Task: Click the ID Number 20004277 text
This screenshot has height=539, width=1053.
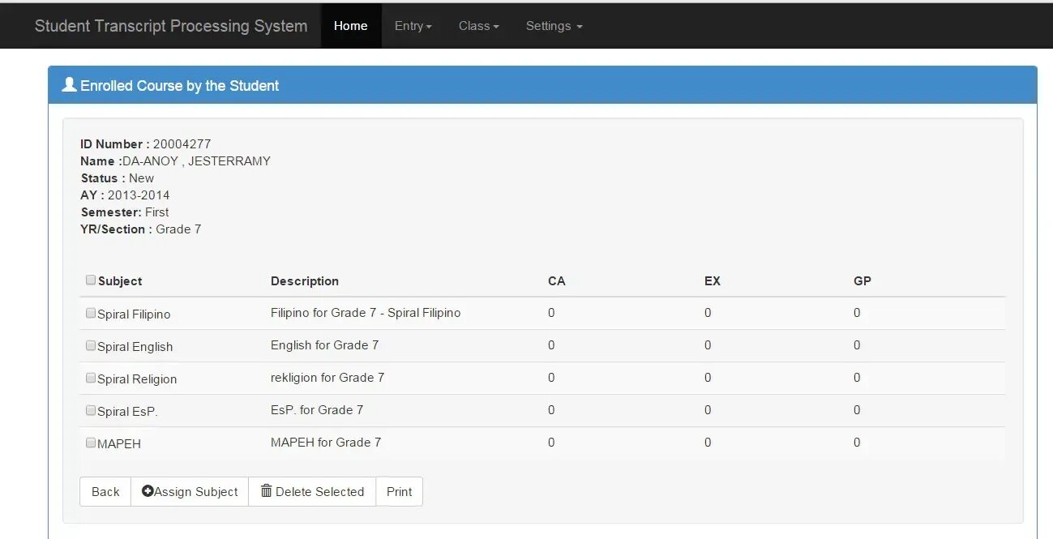Action: (x=146, y=144)
